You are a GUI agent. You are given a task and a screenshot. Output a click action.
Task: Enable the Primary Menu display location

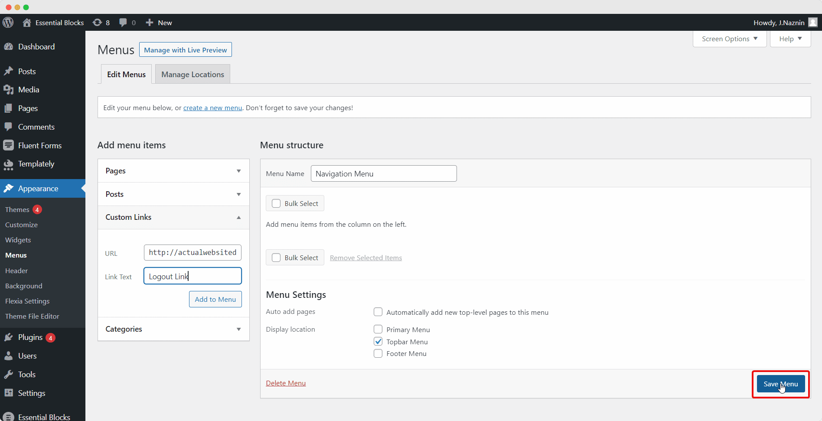coord(378,329)
